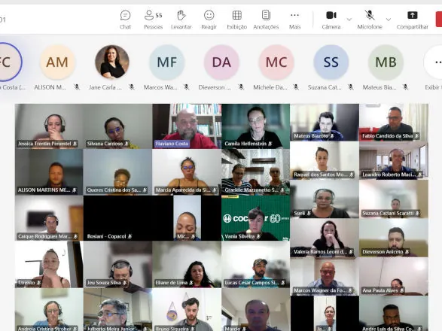Select the SS avatar for Suzana Cat...
The image size is (442, 331).
331,62
